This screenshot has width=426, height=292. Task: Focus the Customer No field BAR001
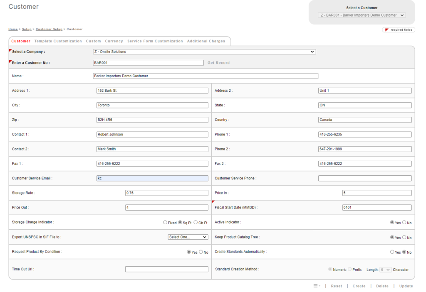149,63
